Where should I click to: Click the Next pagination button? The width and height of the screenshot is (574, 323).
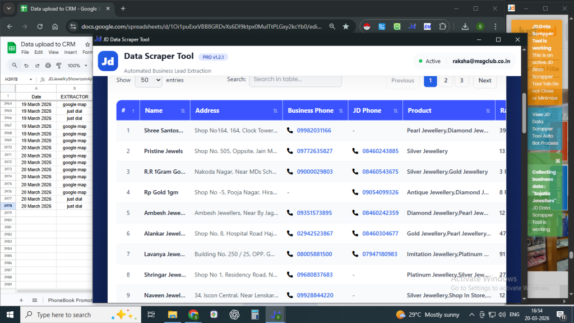[x=485, y=81]
